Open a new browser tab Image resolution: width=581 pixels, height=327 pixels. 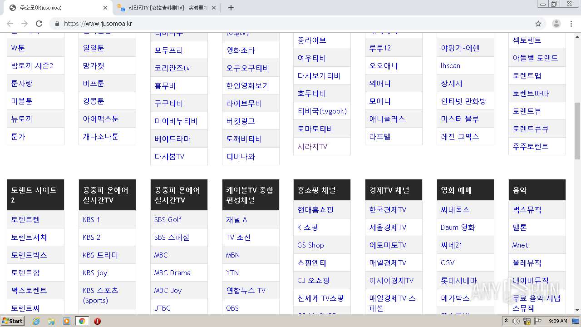pyautogui.click(x=231, y=8)
